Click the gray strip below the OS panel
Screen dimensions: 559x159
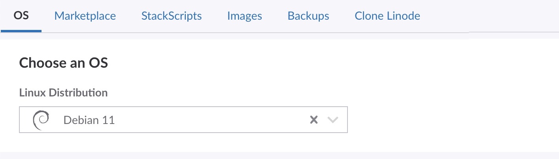277,155
